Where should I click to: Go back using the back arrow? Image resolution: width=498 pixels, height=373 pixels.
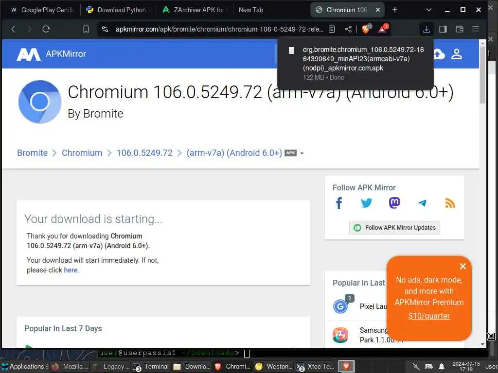13,29
